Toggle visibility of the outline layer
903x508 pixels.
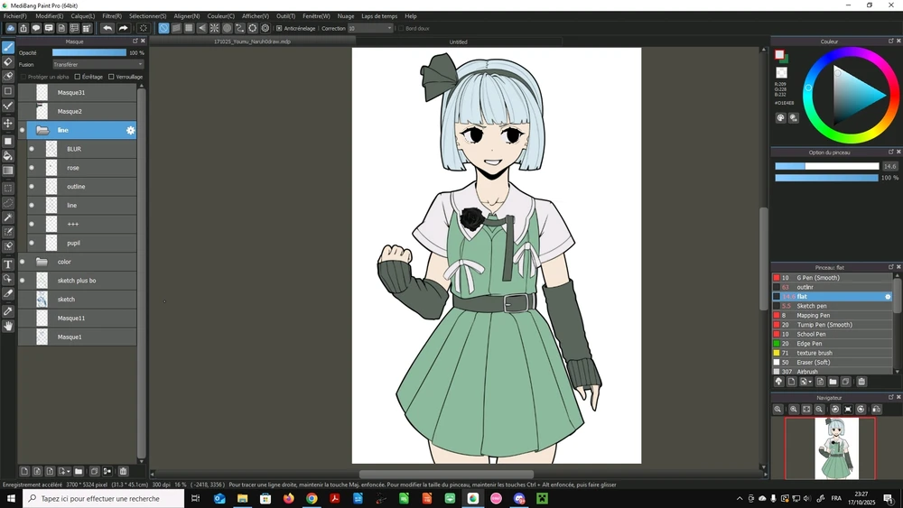[32, 187]
